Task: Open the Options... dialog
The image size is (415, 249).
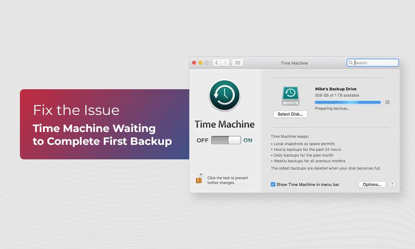Action: 372,184
